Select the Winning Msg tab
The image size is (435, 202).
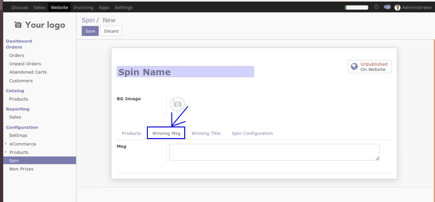point(166,134)
